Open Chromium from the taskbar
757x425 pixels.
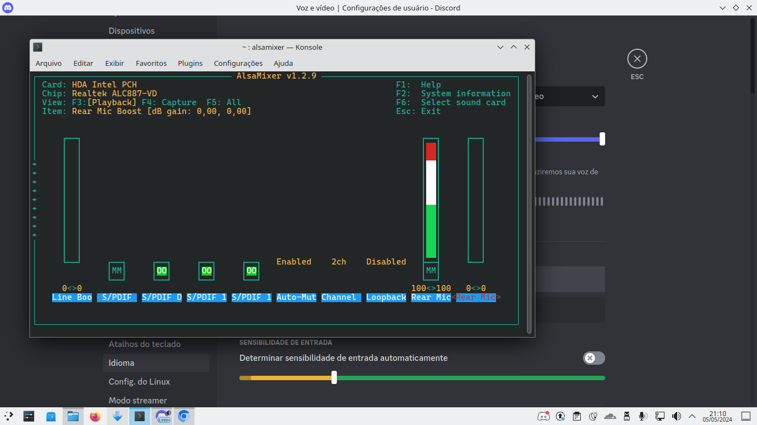[x=184, y=416]
